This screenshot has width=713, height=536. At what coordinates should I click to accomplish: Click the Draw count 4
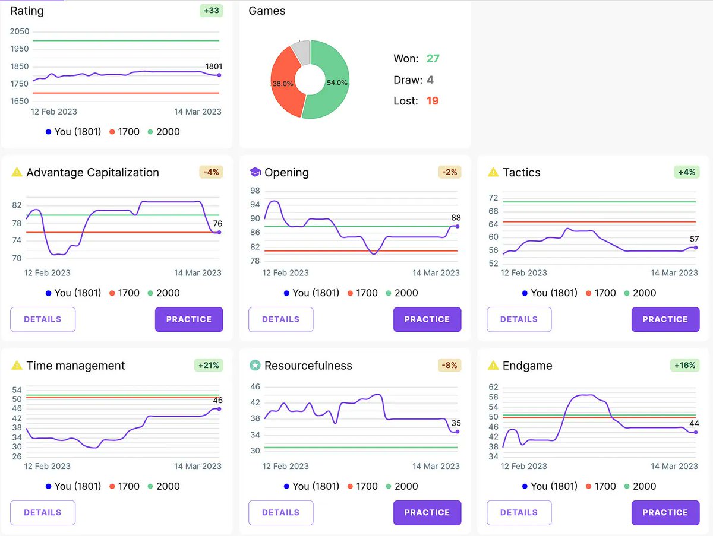pyautogui.click(x=430, y=80)
